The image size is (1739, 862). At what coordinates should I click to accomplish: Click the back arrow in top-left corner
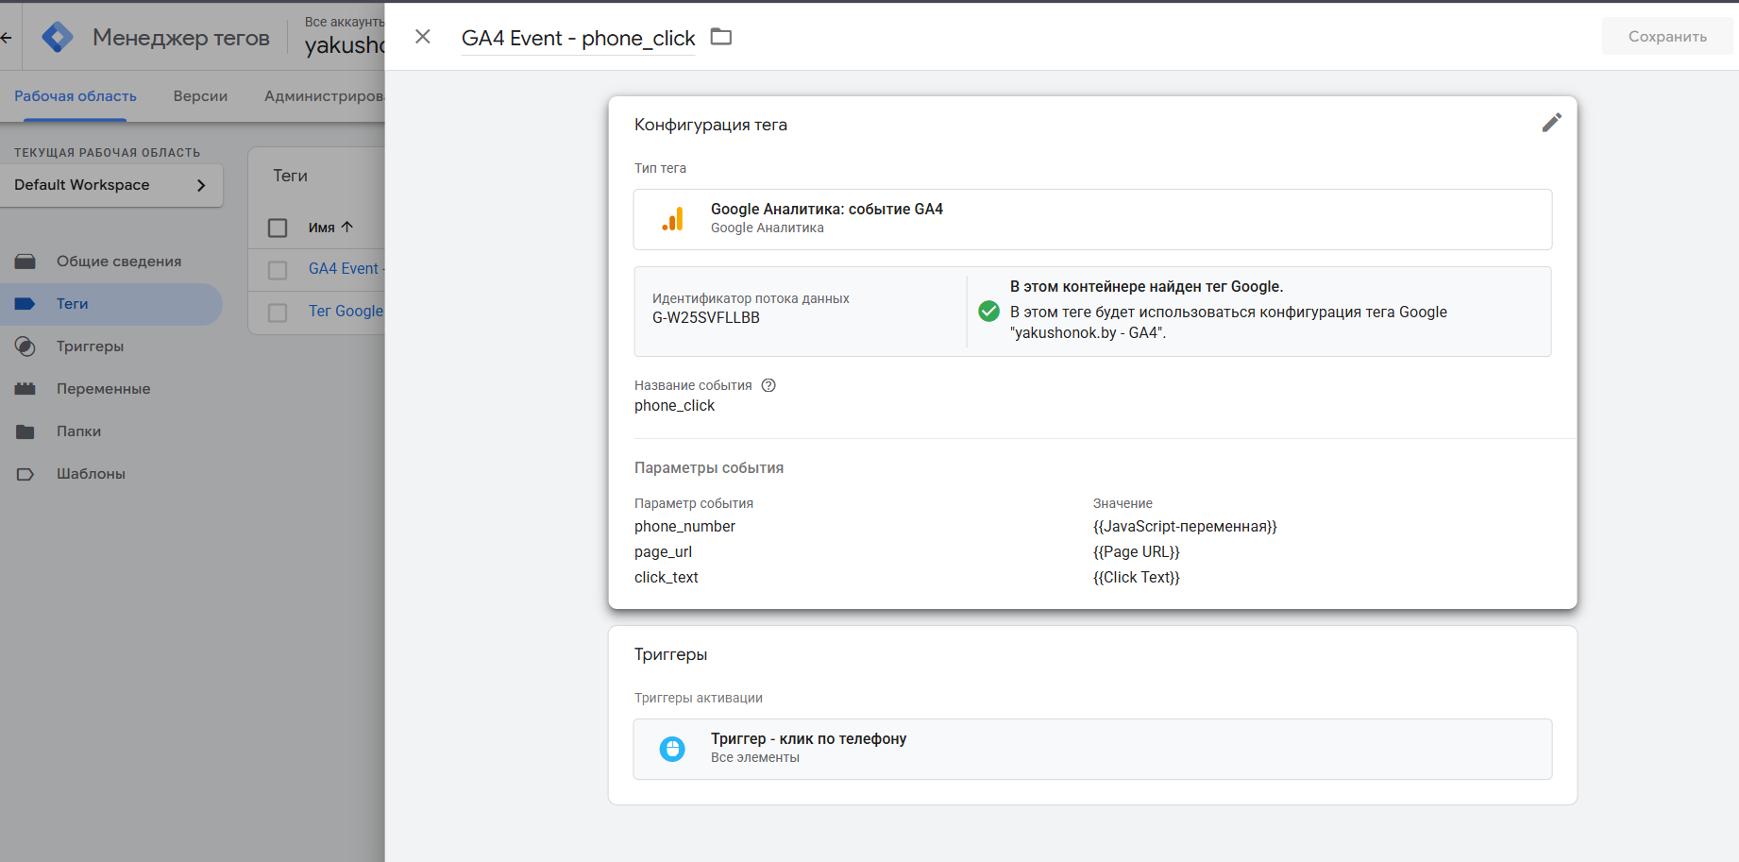tap(7, 38)
